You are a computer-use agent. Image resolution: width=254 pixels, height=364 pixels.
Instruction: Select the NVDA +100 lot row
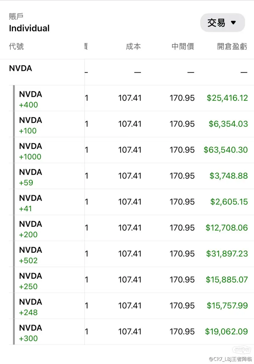131,124
